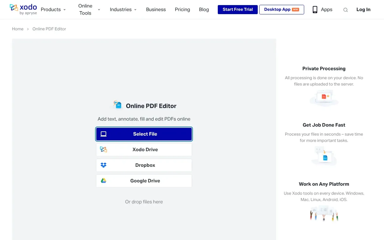Click the Xodo logo in header
Screen dimensions: 384x240
click(23, 9)
